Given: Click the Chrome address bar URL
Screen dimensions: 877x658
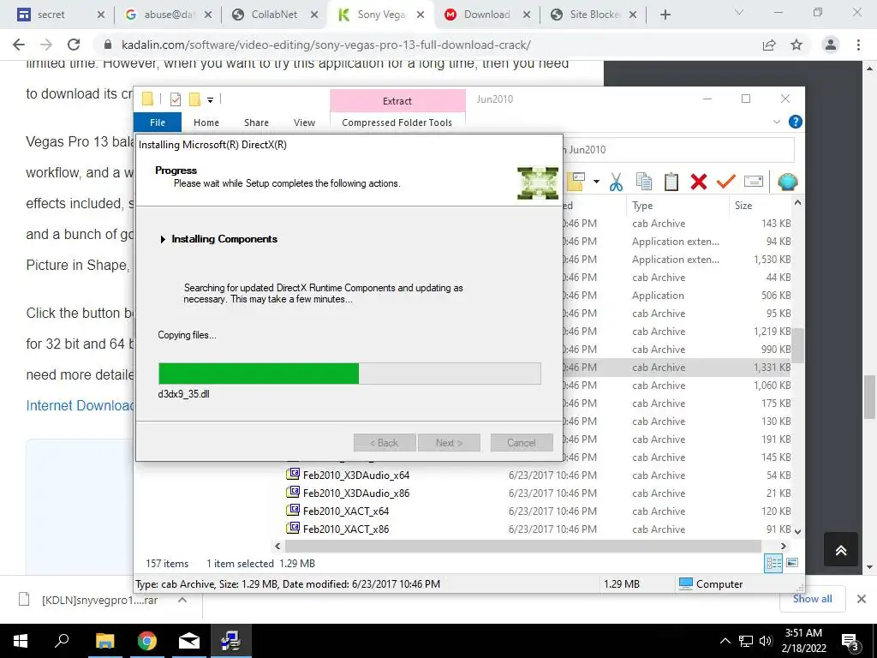Looking at the screenshot, I should (325, 45).
